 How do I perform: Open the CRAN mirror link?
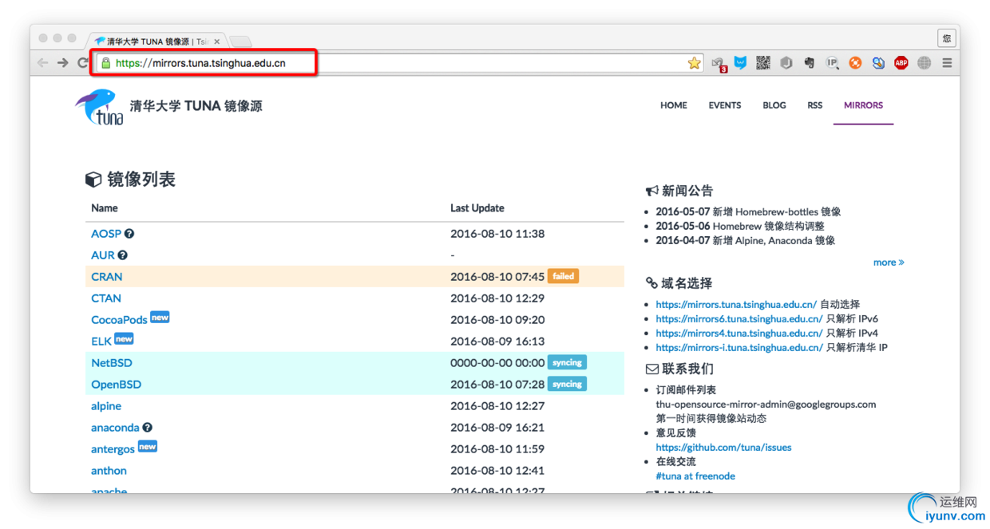(107, 277)
